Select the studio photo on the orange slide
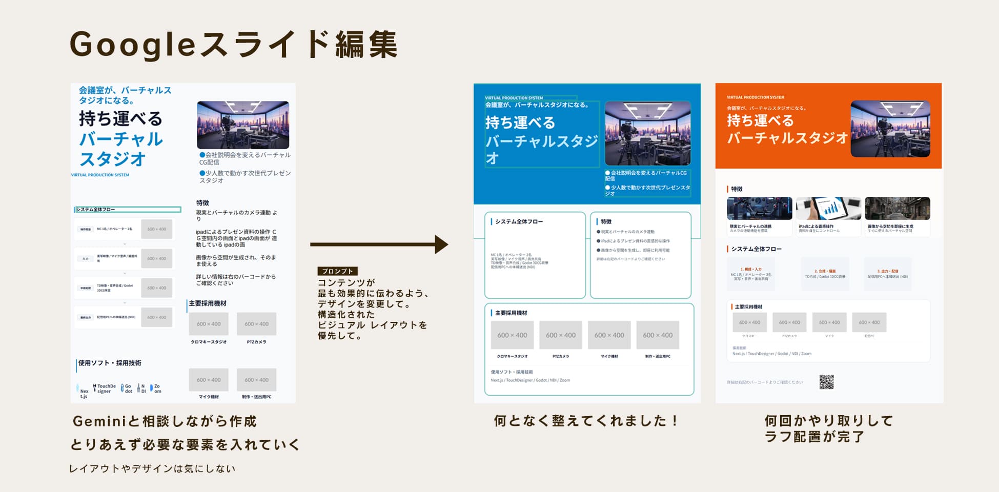 (890, 129)
